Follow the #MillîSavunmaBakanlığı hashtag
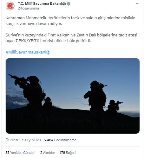The width and height of the screenshot is (144, 158). click(28, 52)
